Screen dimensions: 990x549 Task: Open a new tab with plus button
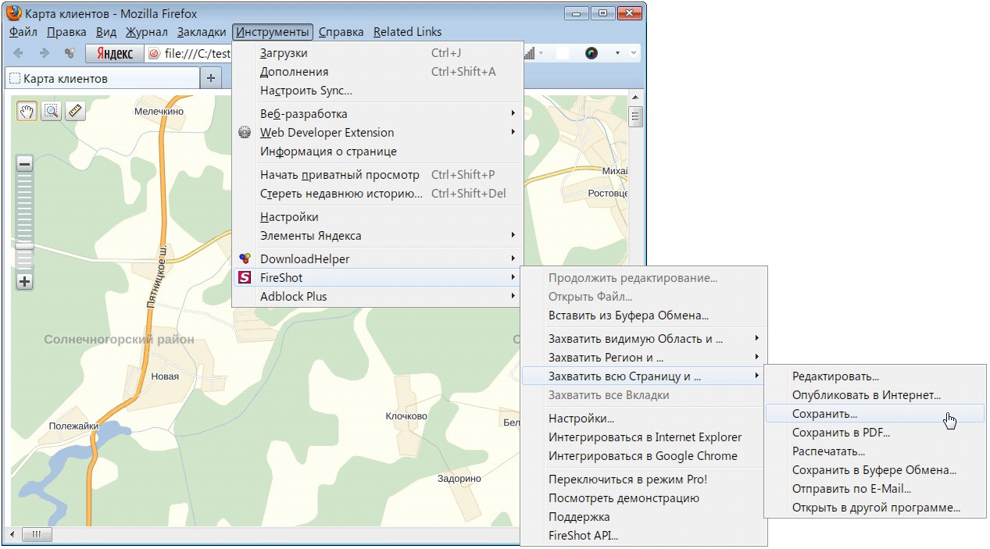pyautogui.click(x=211, y=78)
